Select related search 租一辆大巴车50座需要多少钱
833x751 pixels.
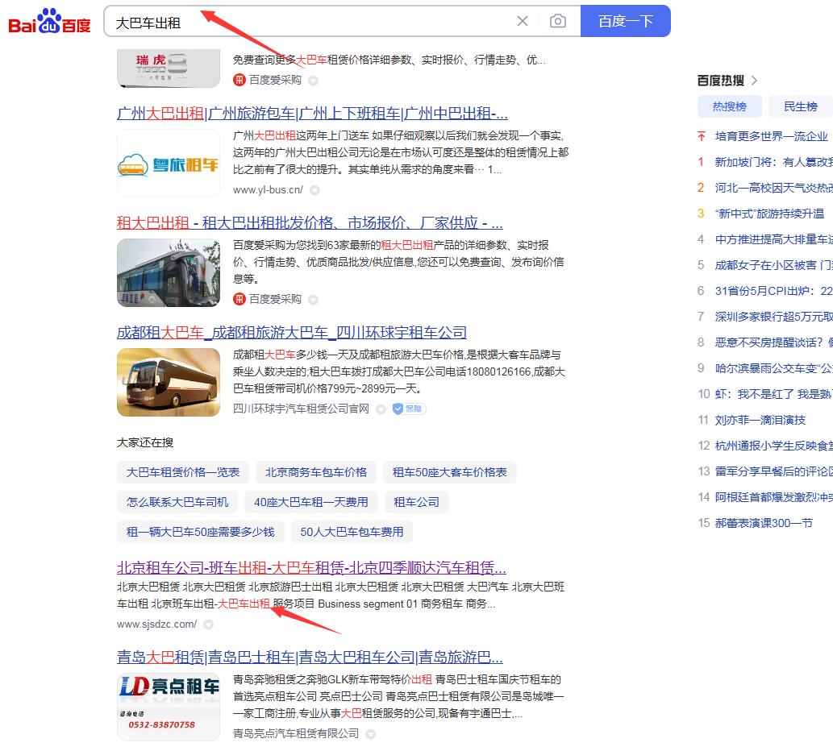[x=200, y=532]
